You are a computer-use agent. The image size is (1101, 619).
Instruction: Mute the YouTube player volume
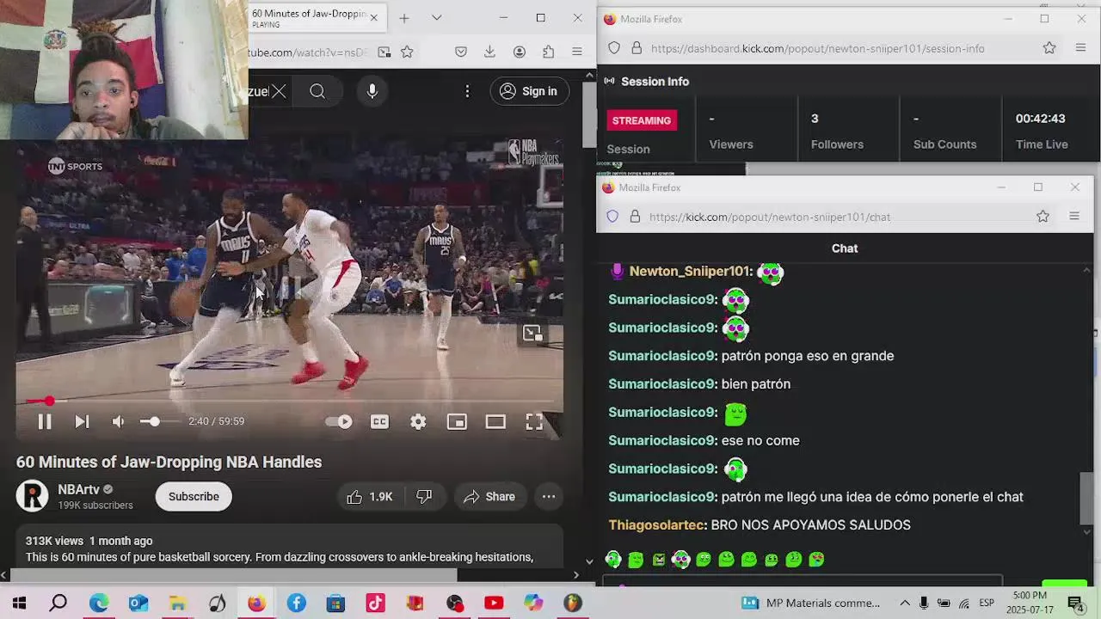click(x=118, y=421)
